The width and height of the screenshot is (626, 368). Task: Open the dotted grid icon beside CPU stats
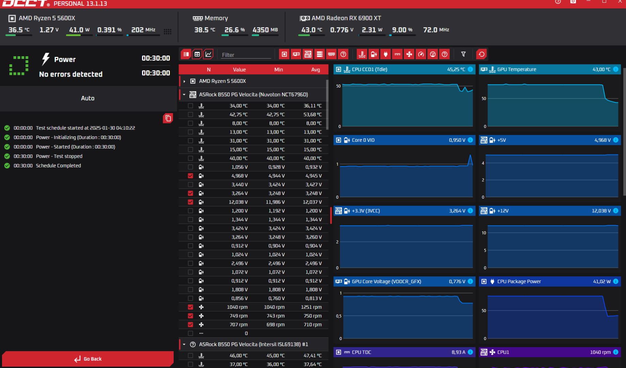(167, 31)
